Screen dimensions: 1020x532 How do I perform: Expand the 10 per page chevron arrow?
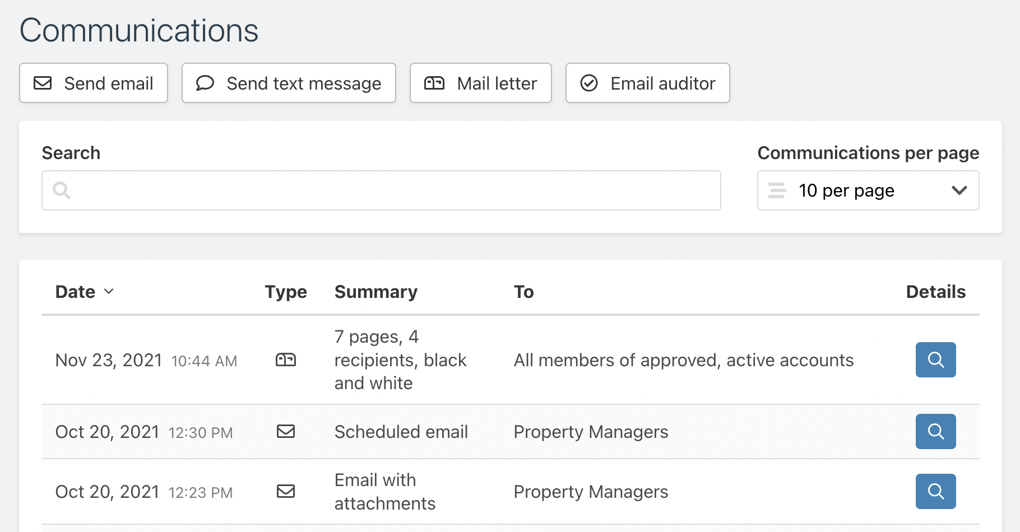[959, 190]
